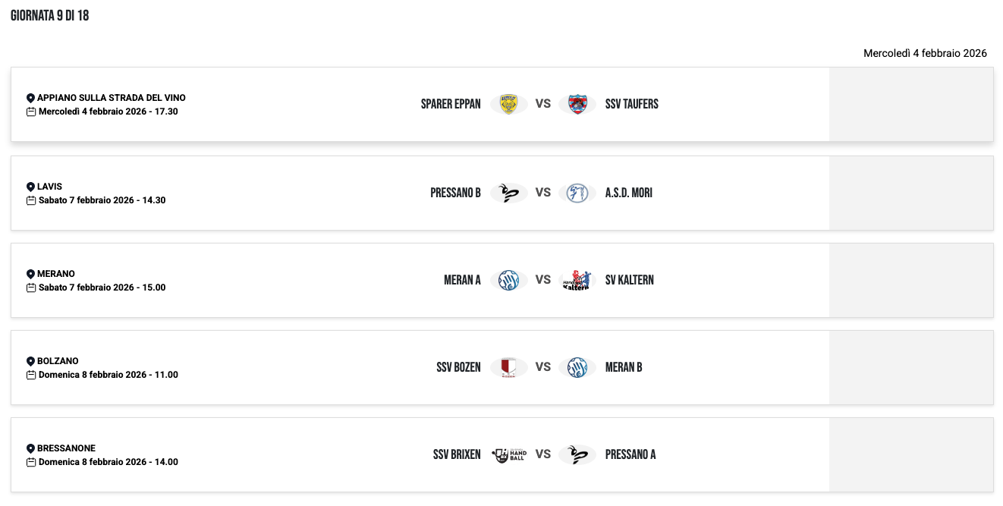Click the A.S.D. Mori team logo
Image resolution: width=1003 pixels, height=506 pixels.
pyautogui.click(x=577, y=193)
